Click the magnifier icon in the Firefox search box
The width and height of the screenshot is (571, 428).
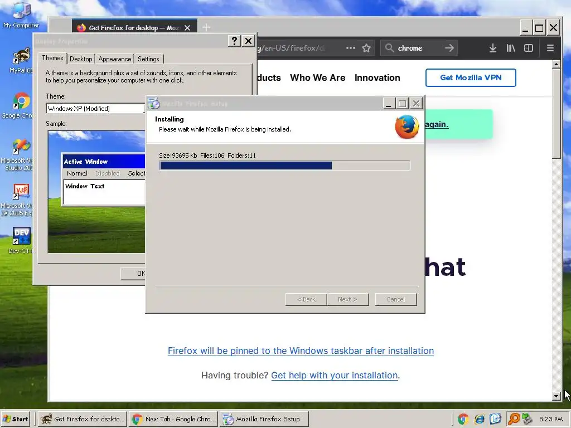click(x=389, y=48)
